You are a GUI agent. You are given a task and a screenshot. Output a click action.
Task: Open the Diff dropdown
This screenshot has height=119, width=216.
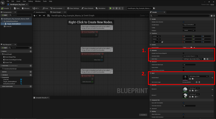tap(36, 8)
